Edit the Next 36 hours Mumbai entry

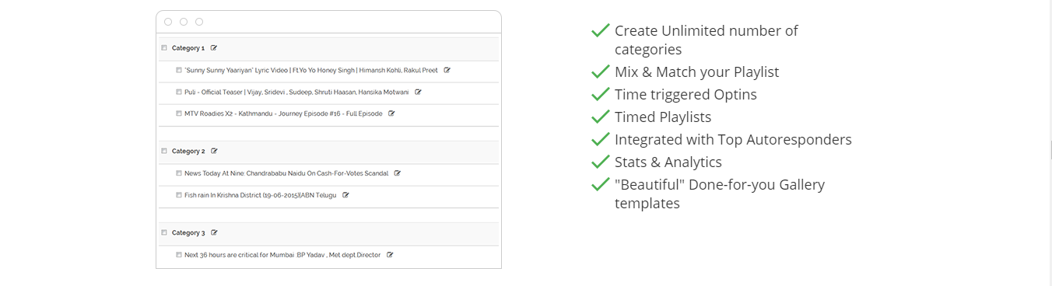[x=390, y=255]
